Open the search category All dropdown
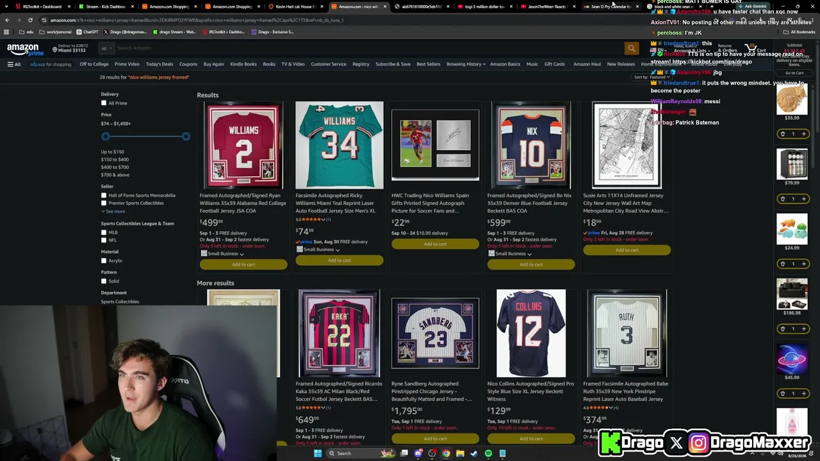The height and width of the screenshot is (461, 820). [106, 48]
